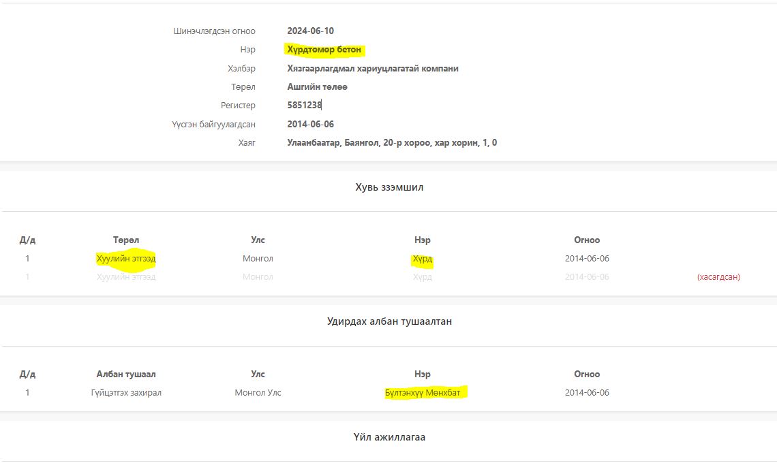Click the Монгол Улс country cell
The width and height of the screenshot is (777, 463).
258,393
